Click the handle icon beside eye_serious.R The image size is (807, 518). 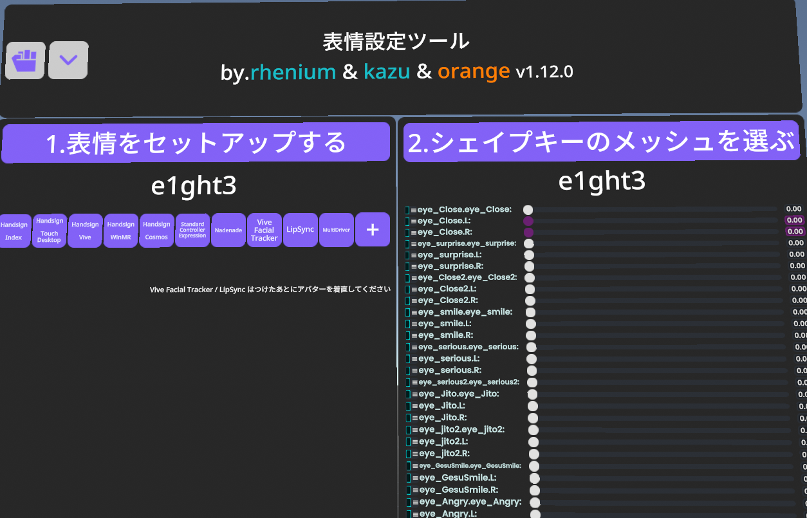(x=414, y=371)
